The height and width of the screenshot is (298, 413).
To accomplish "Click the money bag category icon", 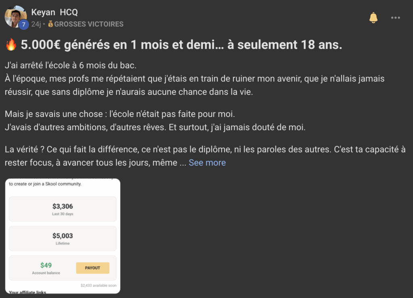I will pyautogui.click(x=50, y=24).
